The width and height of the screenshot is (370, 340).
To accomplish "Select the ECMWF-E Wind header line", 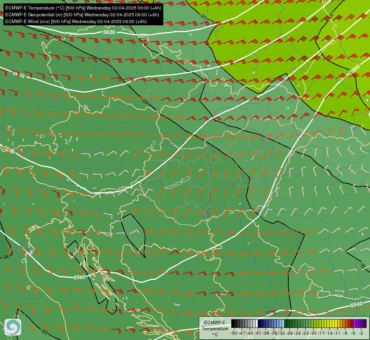I will 76,22.
